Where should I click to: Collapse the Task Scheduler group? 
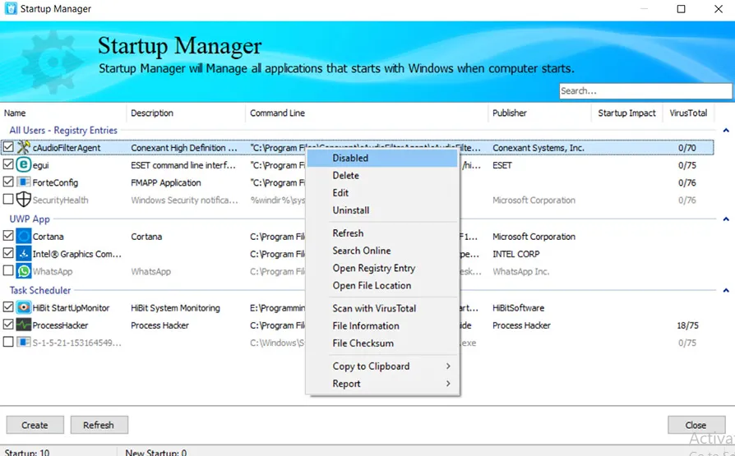point(726,290)
